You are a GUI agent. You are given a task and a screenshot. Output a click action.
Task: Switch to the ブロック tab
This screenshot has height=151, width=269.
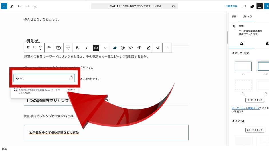[247, 17]
